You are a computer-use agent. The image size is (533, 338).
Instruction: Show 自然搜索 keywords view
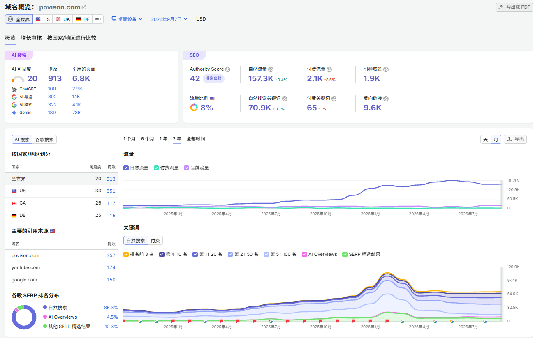[x=136, y=241]
